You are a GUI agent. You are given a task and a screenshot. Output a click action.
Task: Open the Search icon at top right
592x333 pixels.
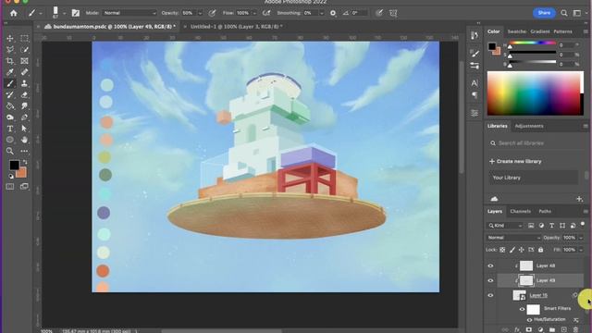(x=564, y=13)
